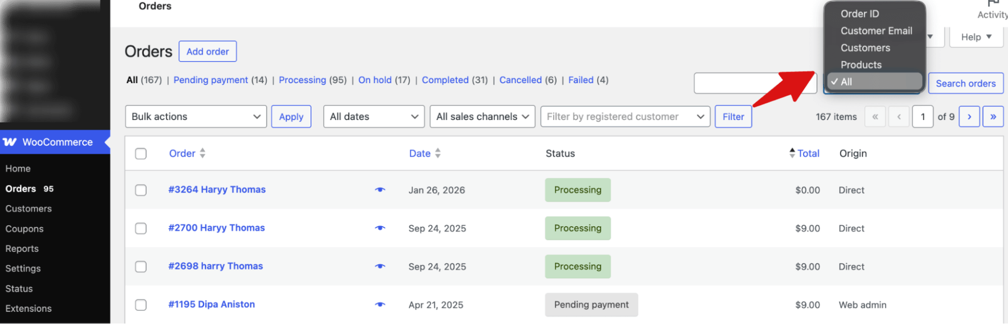1008x324 pixels.
Task: Sort orders using the Date column arrows
Action: coord(438,153)
